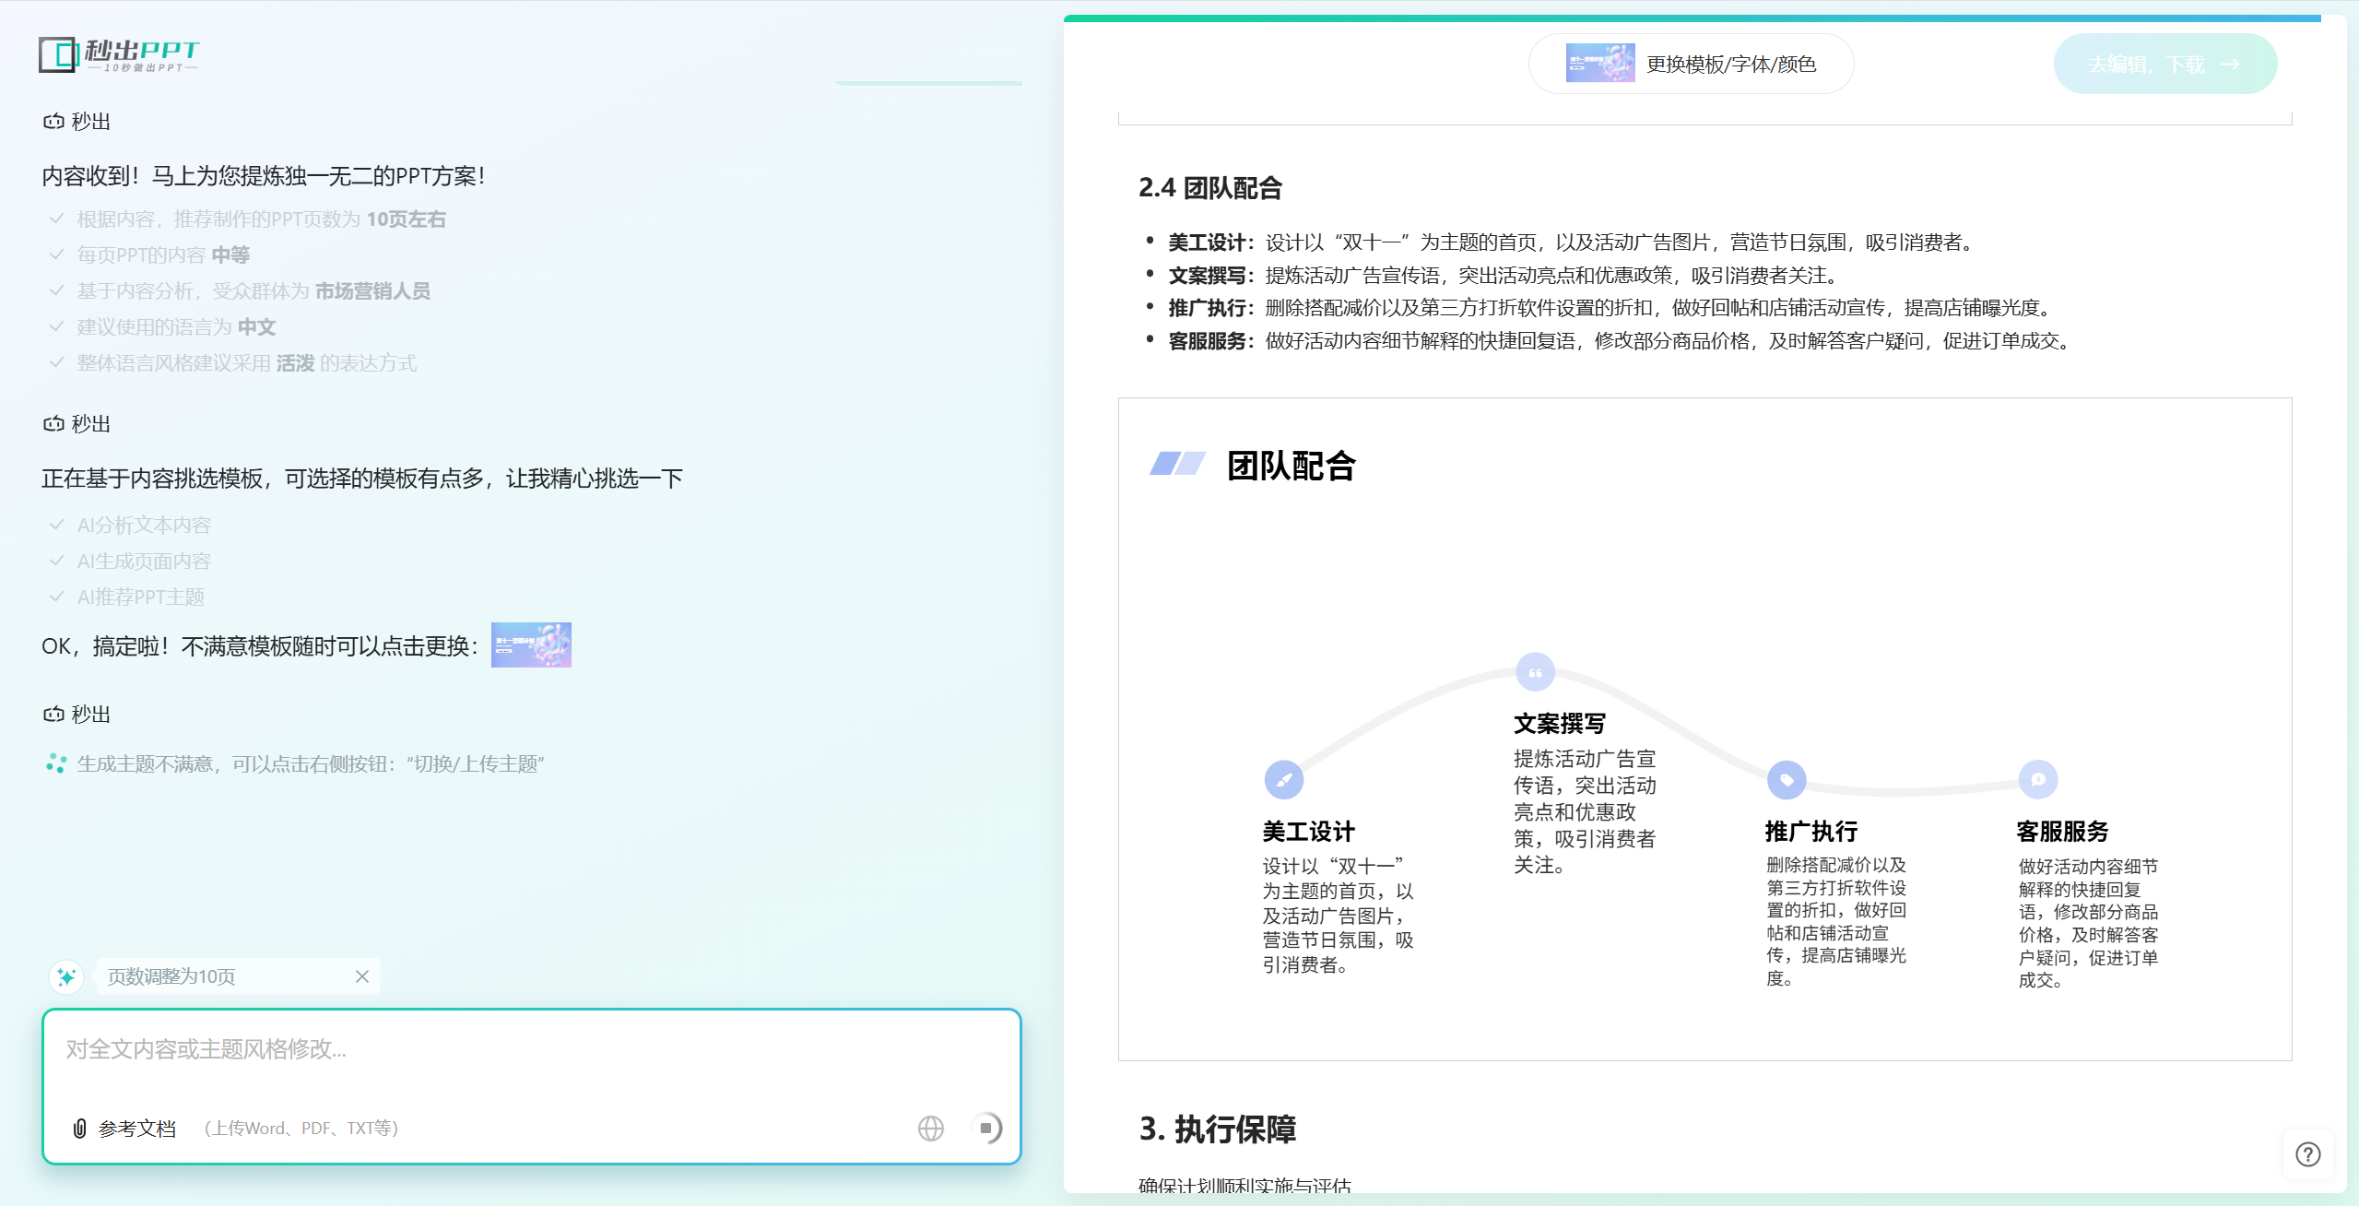Click the sparkle AI suggestion icon
Viewport: 2359px width, 1206px height.
pyautogui.click(x=66, y=976)
